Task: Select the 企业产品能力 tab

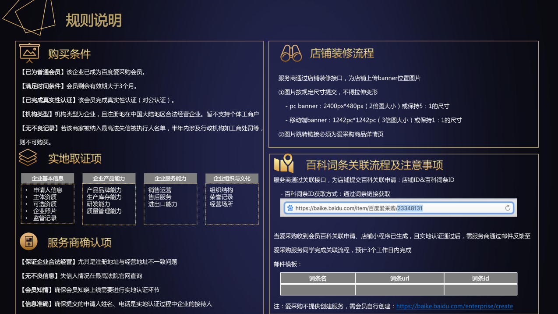Action: (x=109, y=178)
